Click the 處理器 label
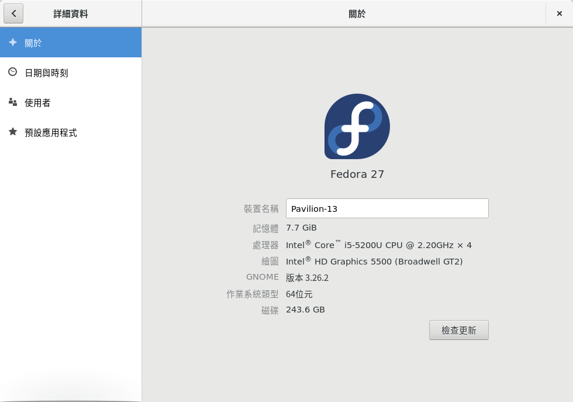 point(265,245)
